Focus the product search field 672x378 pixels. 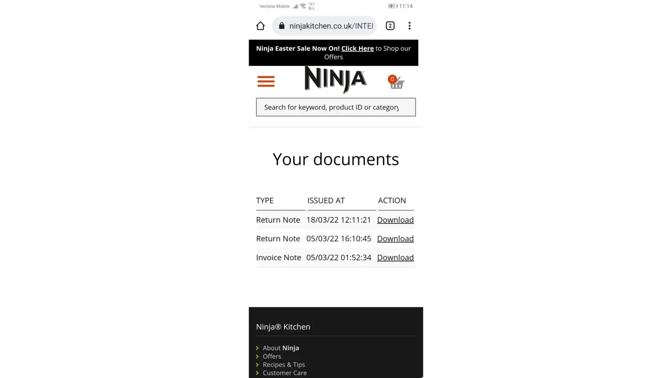[336, 107]
